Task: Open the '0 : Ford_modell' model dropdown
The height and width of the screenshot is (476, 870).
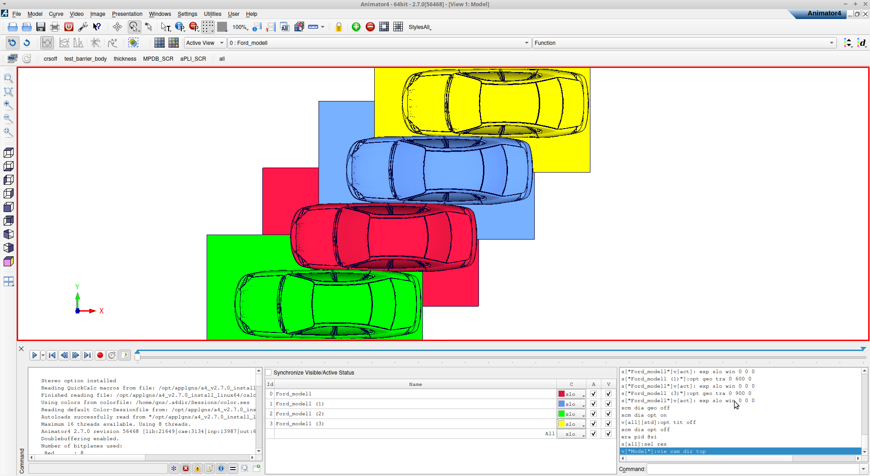Action: click(x=379, y=43)
